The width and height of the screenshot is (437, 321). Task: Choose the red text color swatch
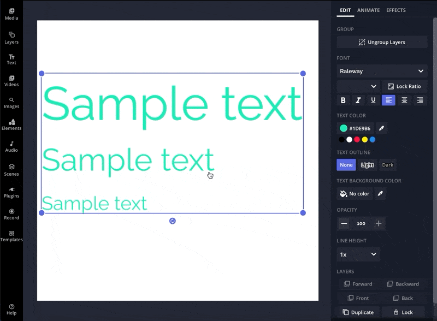(x=357, y=140)
